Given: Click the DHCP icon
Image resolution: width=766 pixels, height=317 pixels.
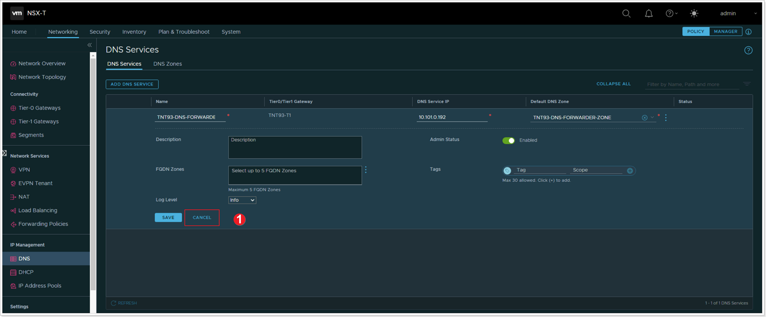Looking at the screenshot, I should (x=13, y=272).
